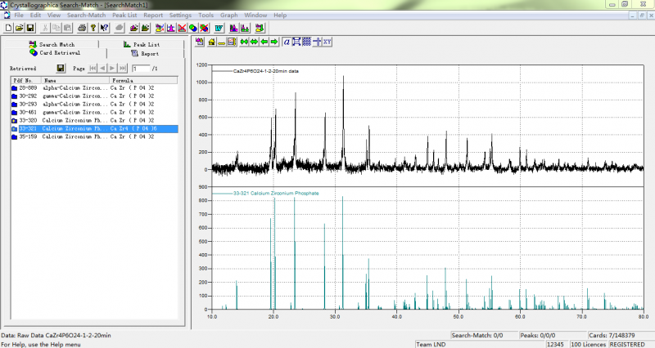Viewport: 655px width, 348px height.
Task: Click the Page number input field
Action: 139,69
